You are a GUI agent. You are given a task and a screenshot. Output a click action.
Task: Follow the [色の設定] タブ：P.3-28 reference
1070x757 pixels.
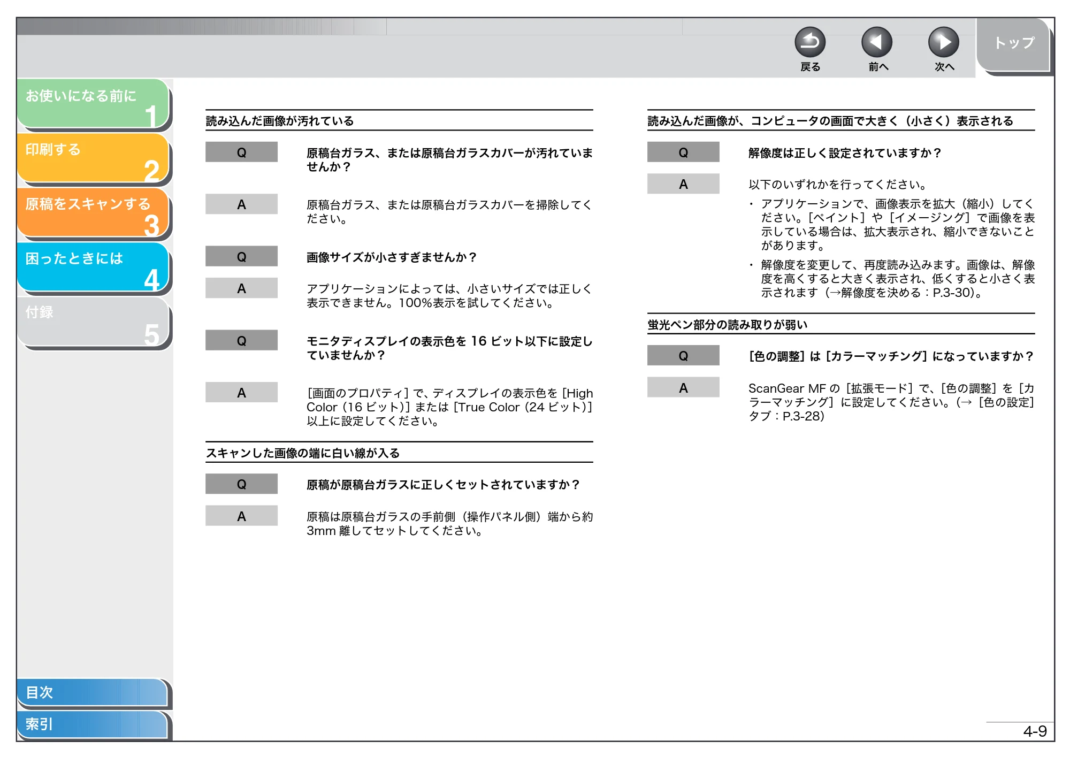click(x=891, y=409)
